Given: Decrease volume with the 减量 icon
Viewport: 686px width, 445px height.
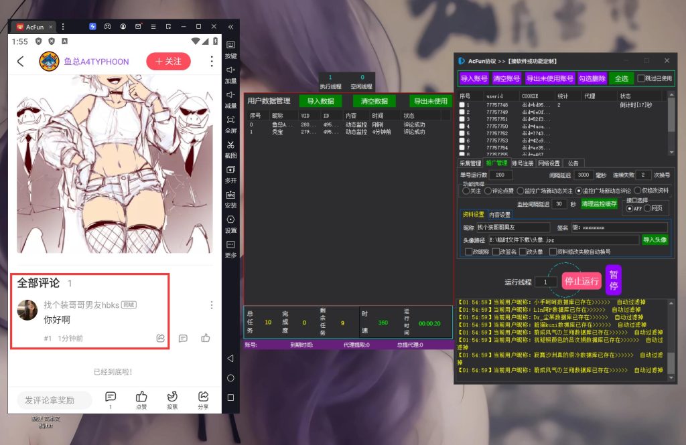Looking at the screenshot, I should pyautogui.click(x=230, y=95).
